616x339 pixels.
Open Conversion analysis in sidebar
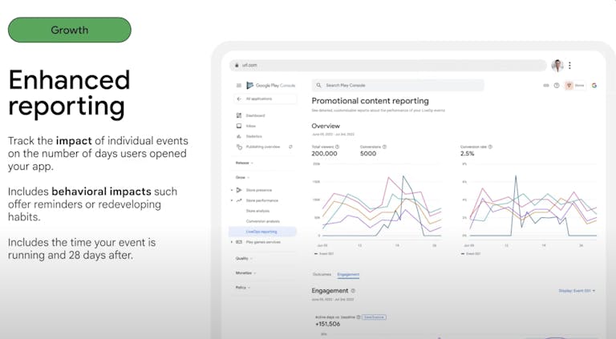pyautogui.click(x=263, y=221)
